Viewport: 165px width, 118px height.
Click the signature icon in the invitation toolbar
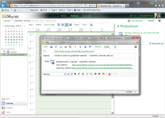85,47
